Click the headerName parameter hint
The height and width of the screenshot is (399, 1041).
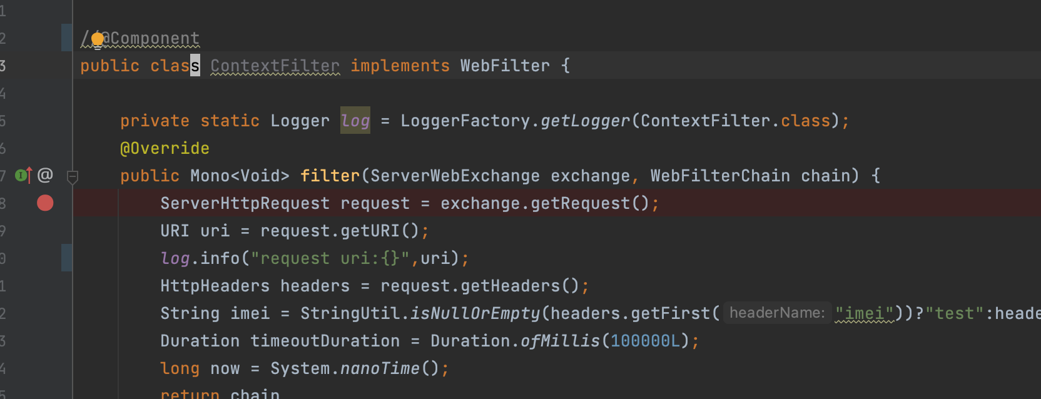(777, 313)
